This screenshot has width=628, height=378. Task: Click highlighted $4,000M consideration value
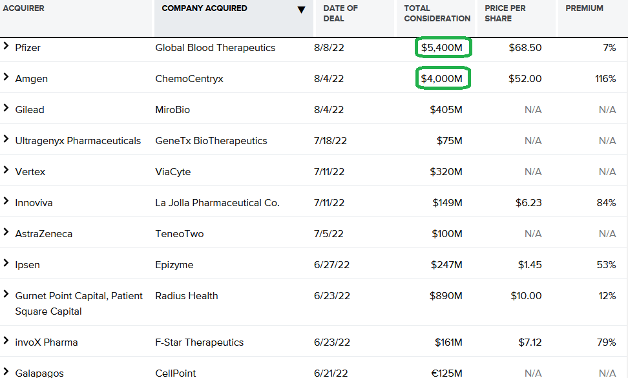click(x=442, y=78)
